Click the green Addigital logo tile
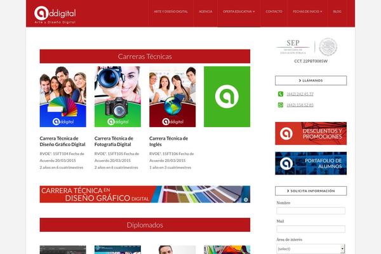The height and width of the screenshot is (254, 381). click(x=227, y=97)
